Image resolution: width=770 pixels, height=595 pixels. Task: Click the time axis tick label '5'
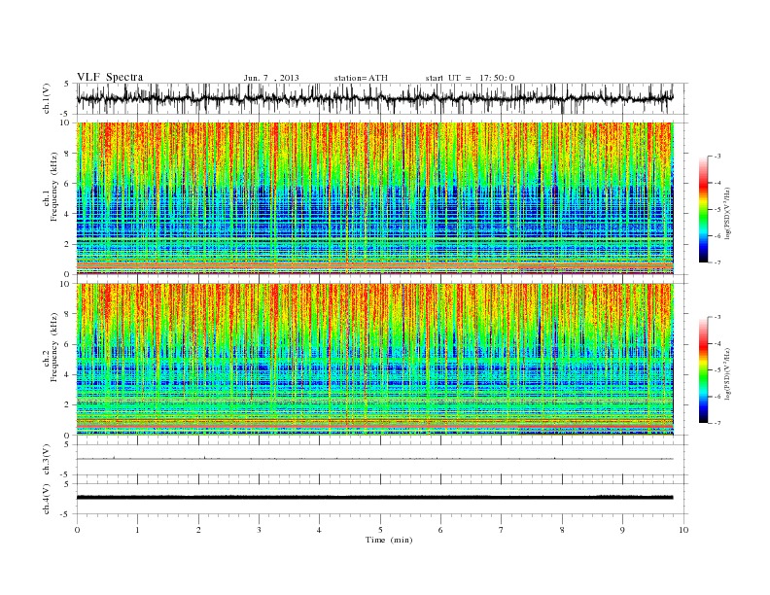[380, 530]
